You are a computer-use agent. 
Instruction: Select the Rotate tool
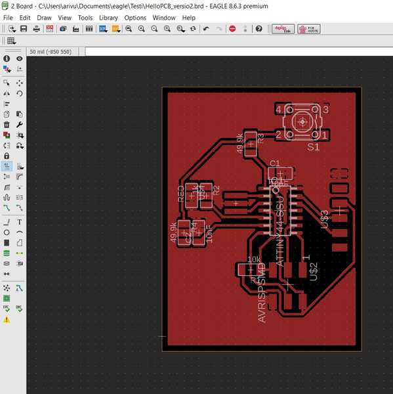click(20, 93)
